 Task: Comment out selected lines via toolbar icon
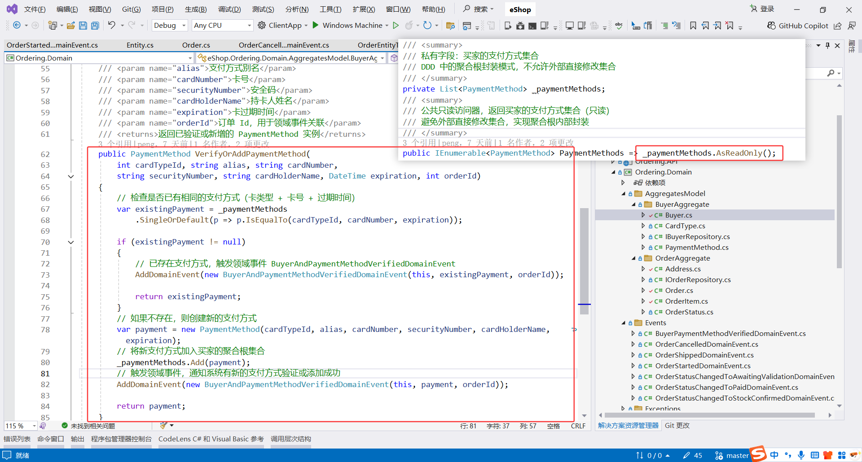click(x=664, y=26)
